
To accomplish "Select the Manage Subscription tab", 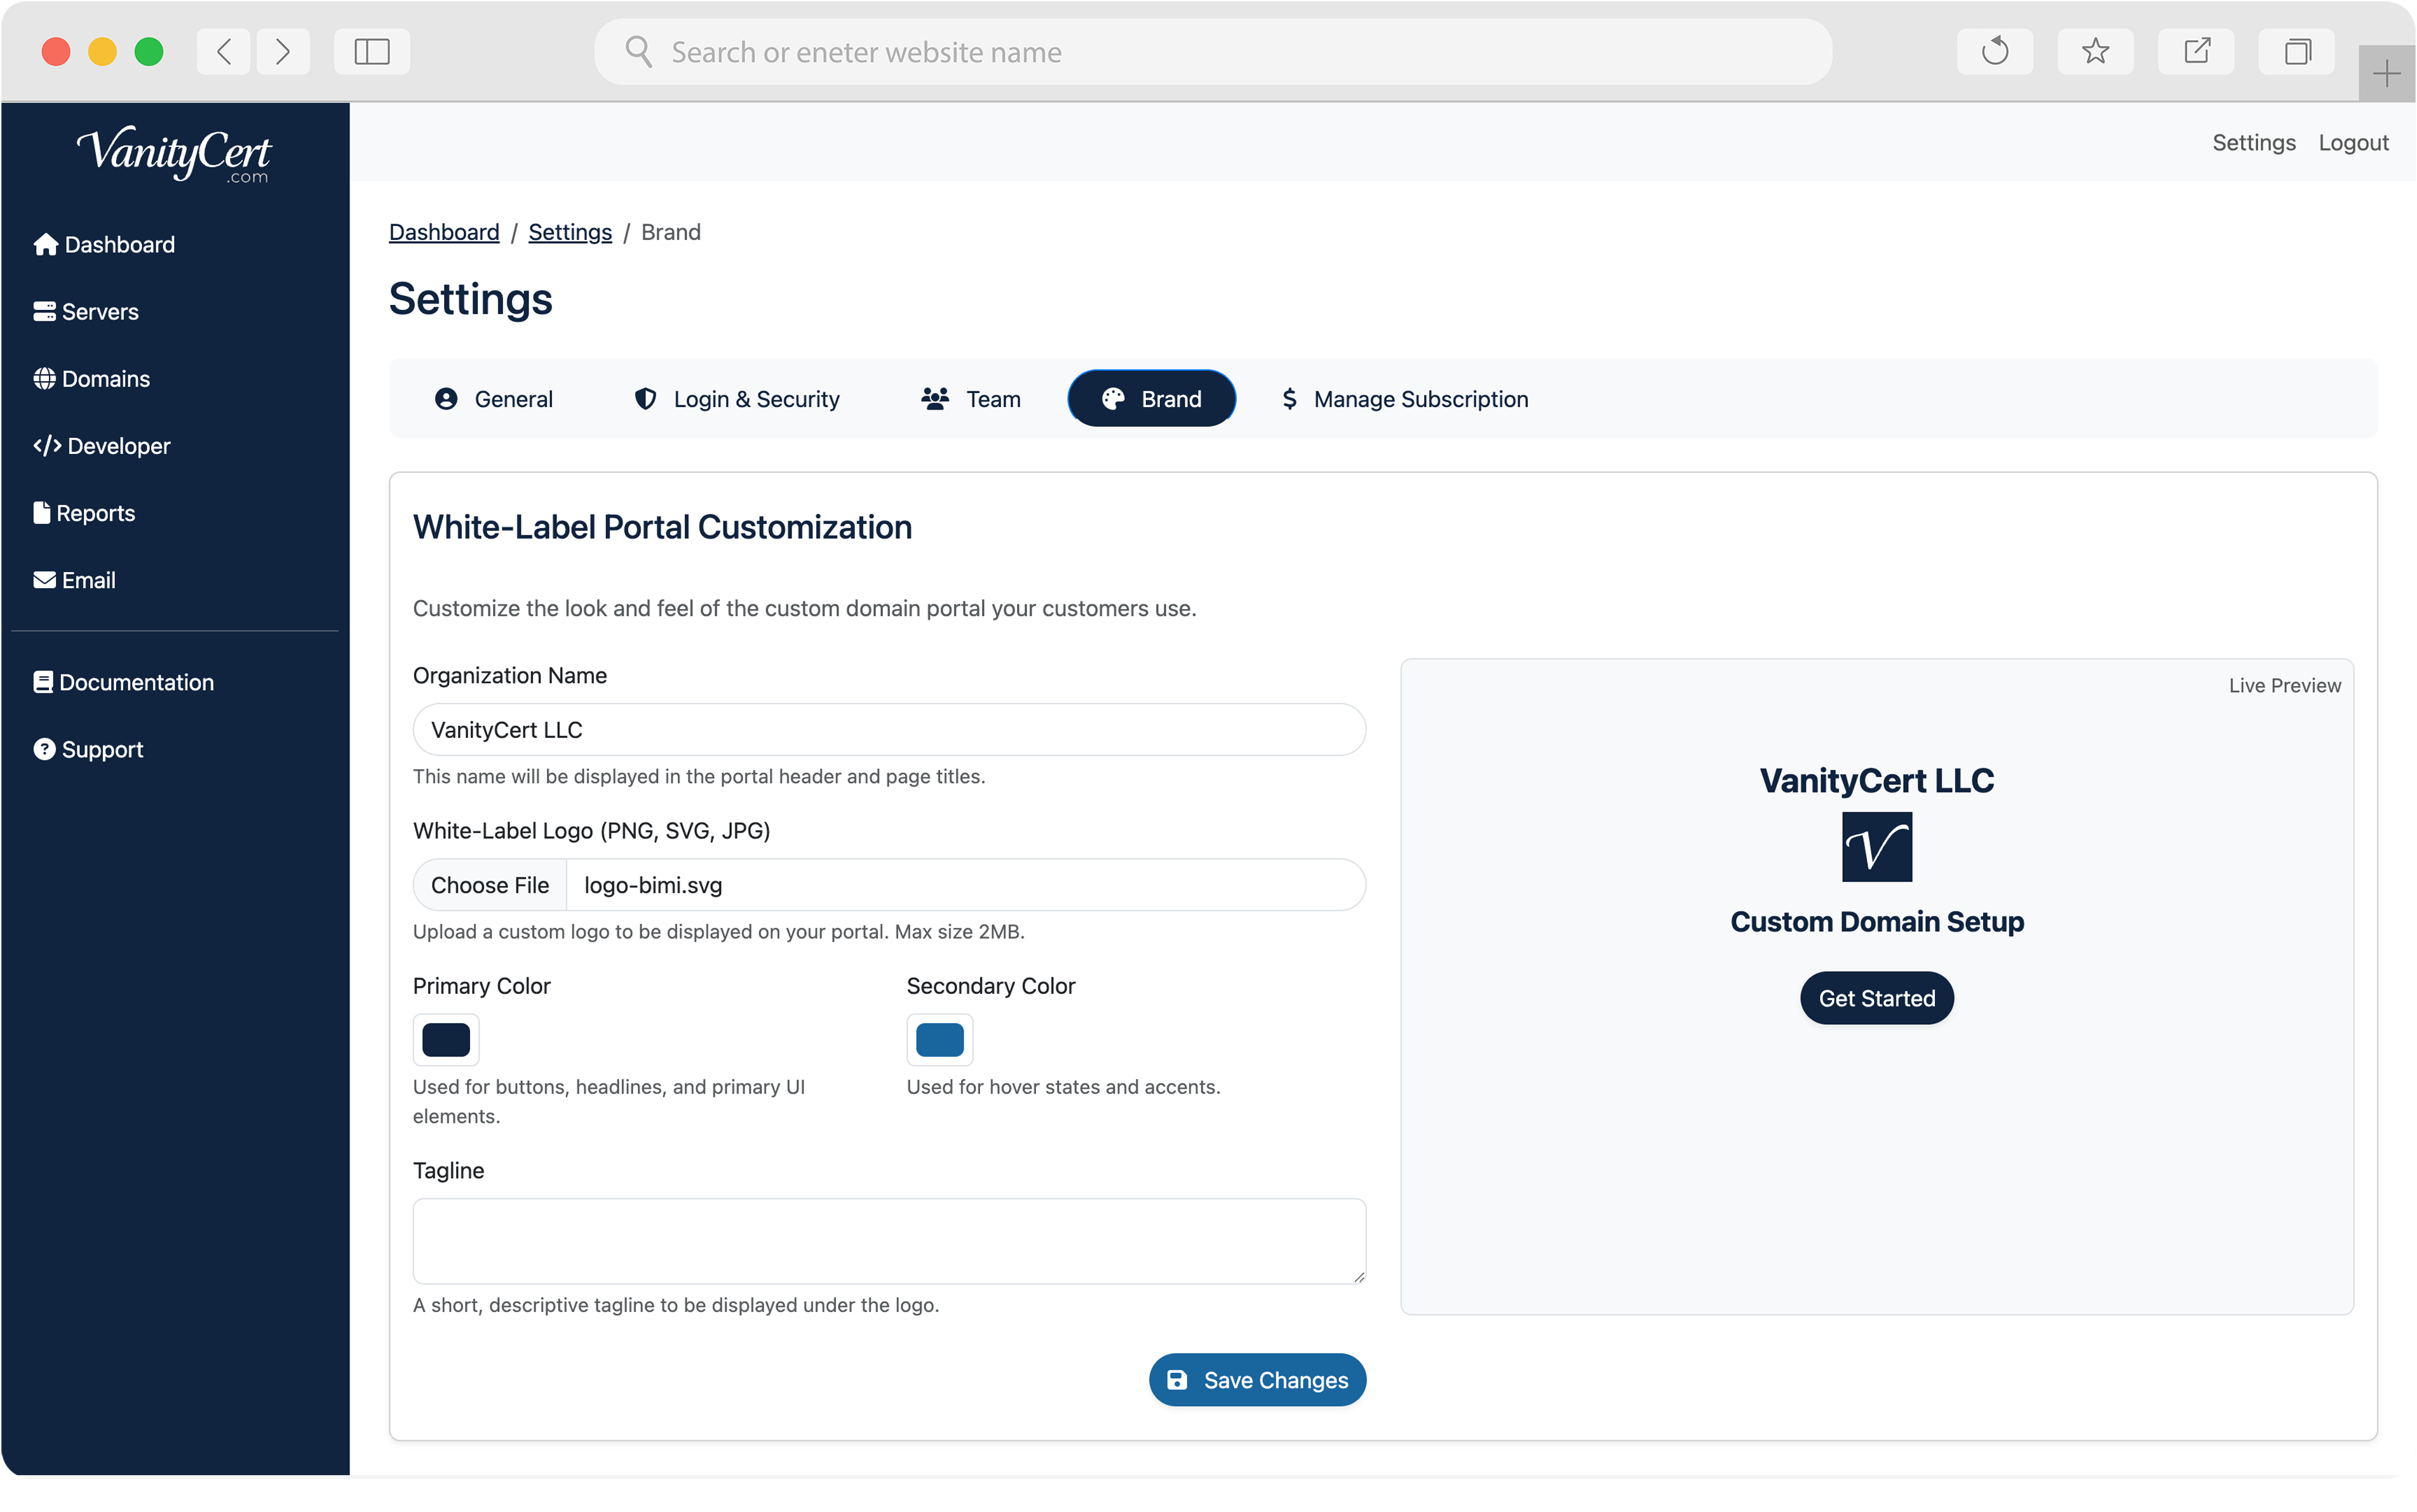I will click(x=1404, y=399).
